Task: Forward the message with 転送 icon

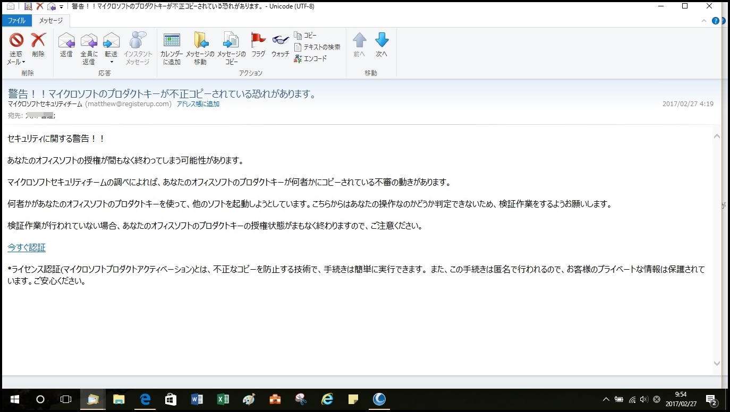Action: (111, 40)
